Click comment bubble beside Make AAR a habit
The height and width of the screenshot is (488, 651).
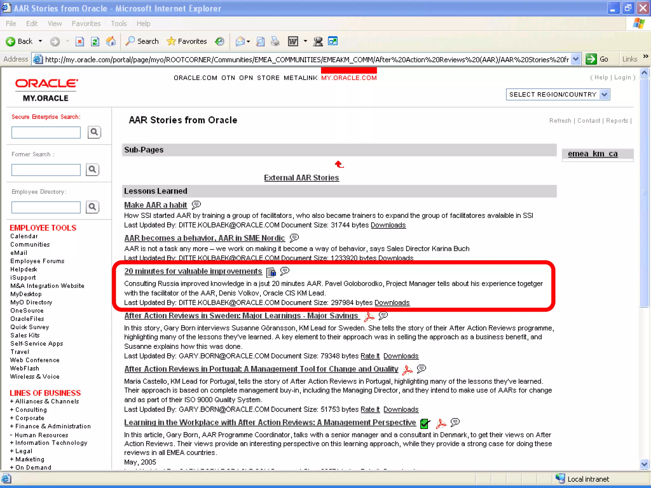(x=196, y=205)
